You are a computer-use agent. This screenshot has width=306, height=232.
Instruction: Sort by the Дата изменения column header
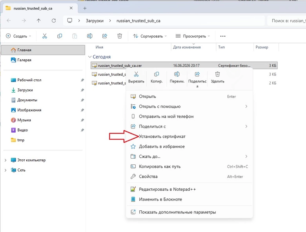coord(193,47)
